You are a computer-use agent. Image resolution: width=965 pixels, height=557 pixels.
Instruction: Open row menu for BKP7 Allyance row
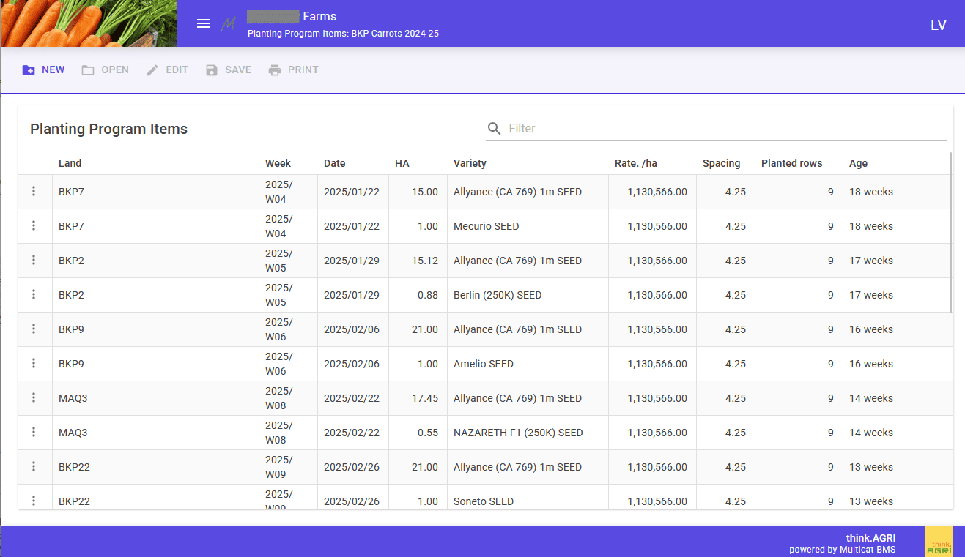pyautogui.click(x=34, y=192)
